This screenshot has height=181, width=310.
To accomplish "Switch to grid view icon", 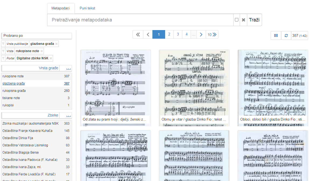I will tap(276, 35).
